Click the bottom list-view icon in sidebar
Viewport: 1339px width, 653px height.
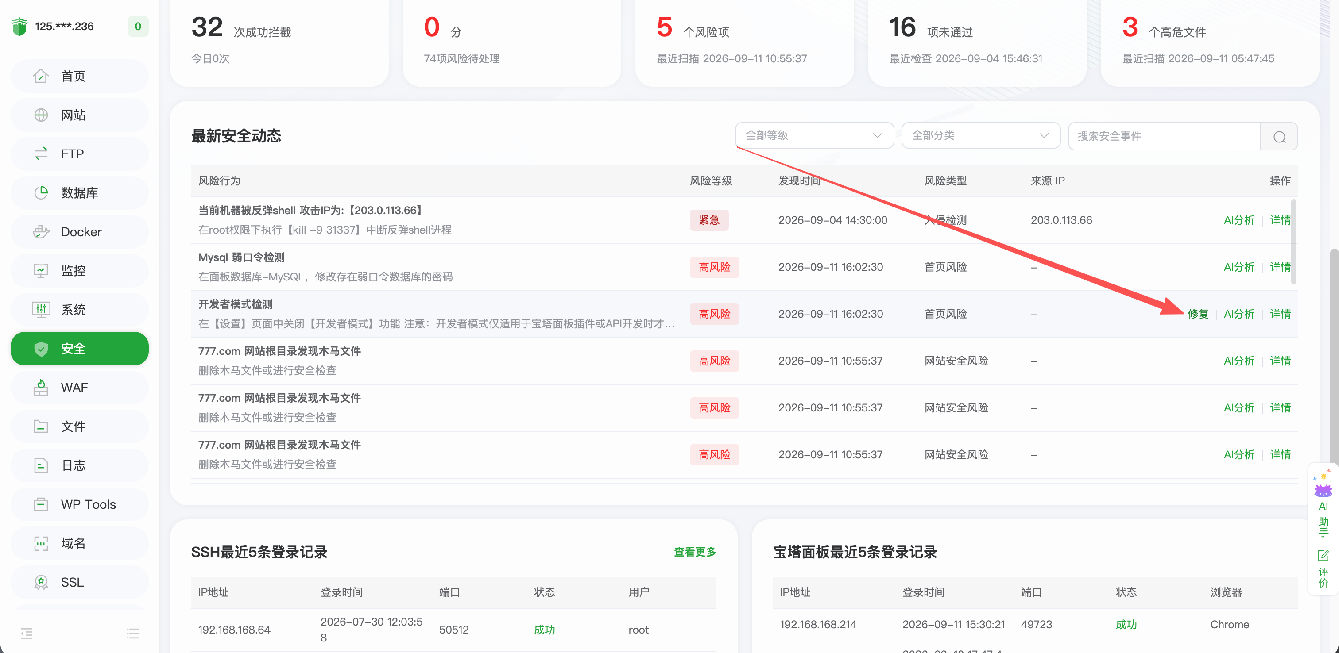[132, 633]
